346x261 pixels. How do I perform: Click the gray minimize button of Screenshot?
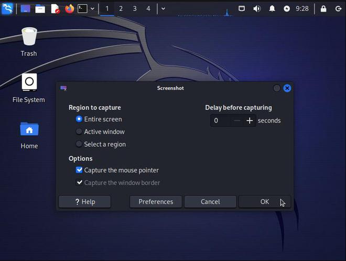tap(277, 88)
